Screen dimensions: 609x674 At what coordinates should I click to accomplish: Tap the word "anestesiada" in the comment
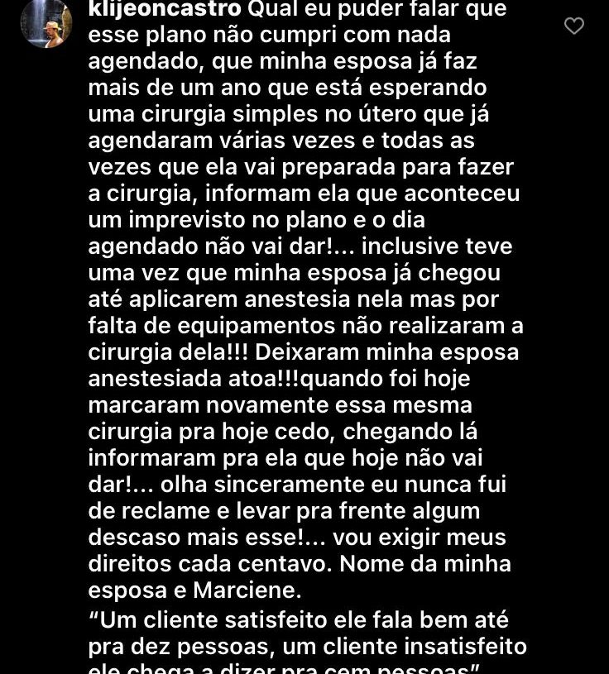155,379
